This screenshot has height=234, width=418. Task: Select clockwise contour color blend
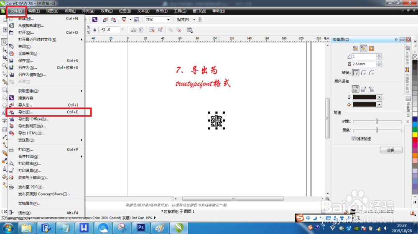[x=363, y=89]
